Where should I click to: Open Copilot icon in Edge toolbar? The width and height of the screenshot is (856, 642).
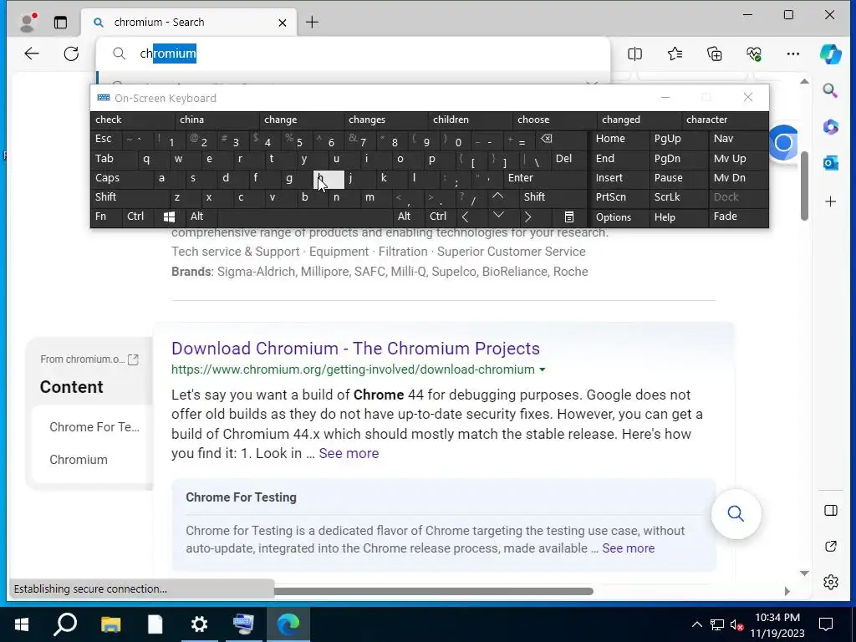point(830,53)
